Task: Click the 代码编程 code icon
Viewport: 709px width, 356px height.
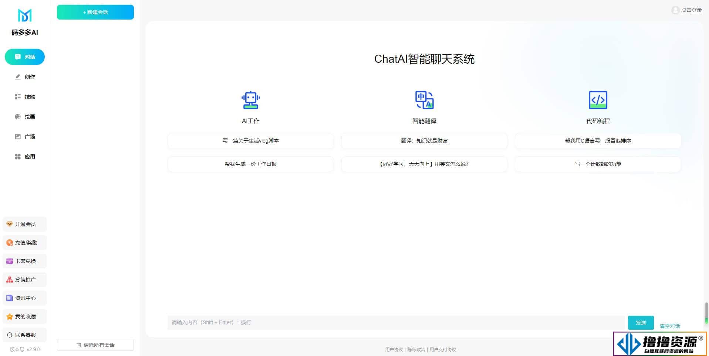Action: click(x=598, y=100)
